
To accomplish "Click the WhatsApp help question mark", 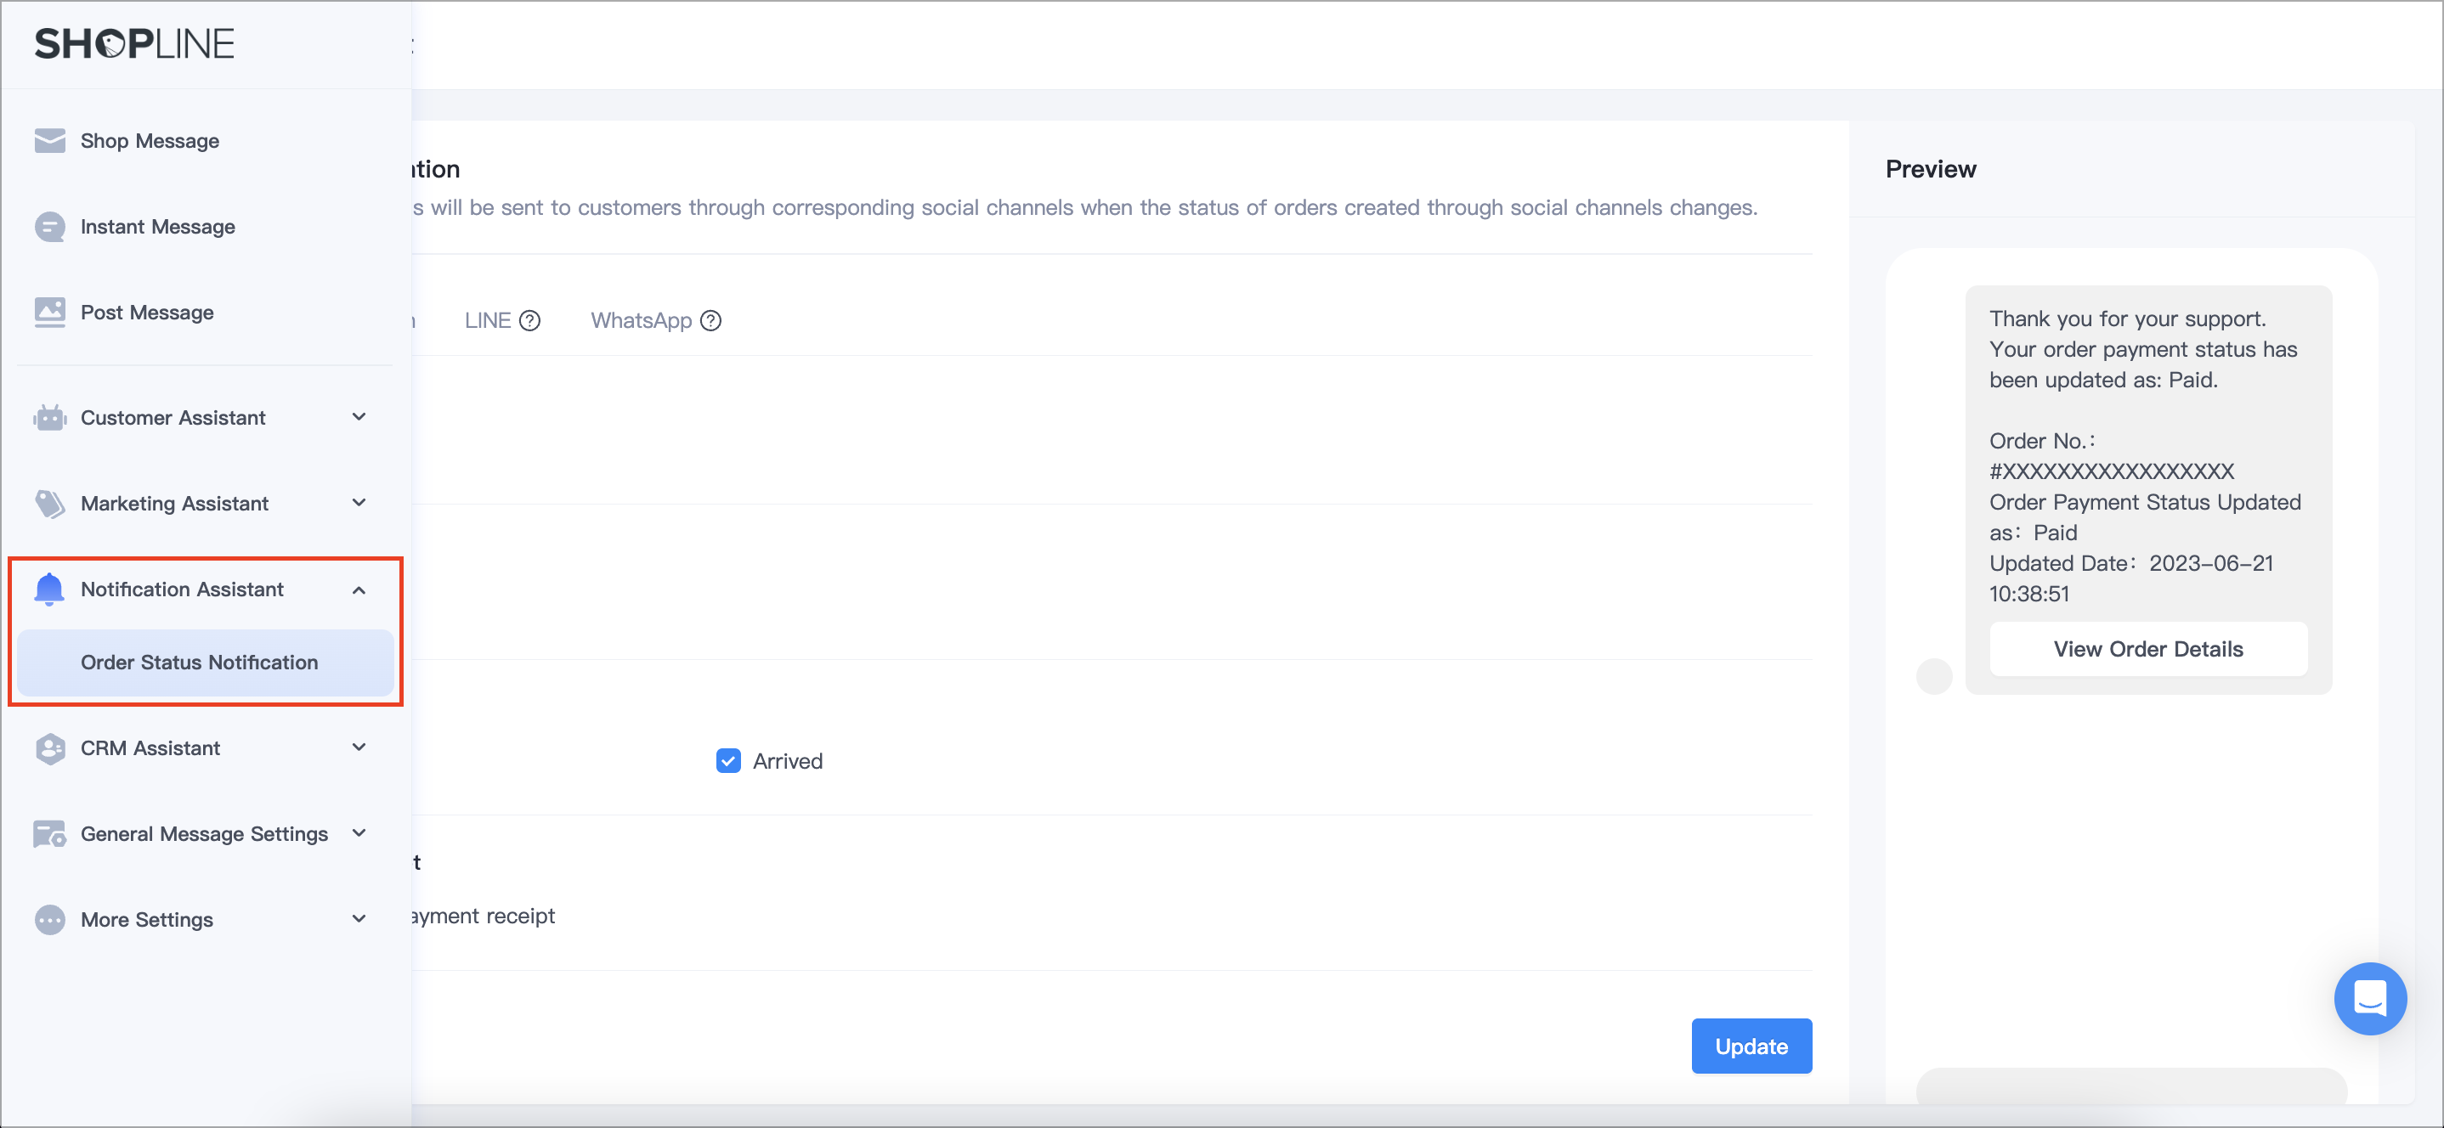I will coord(710,321).
